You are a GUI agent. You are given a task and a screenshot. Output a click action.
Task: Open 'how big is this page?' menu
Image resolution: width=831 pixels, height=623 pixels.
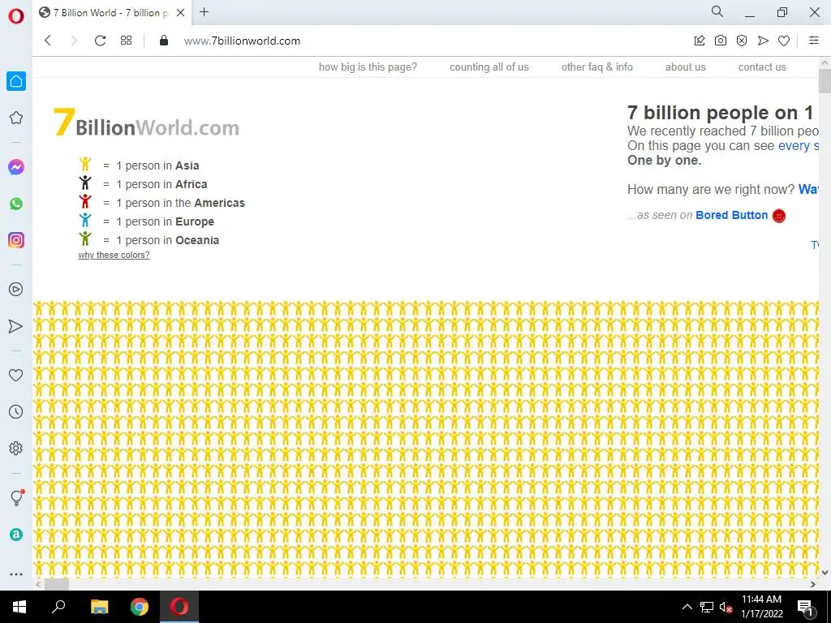[368, 67]
